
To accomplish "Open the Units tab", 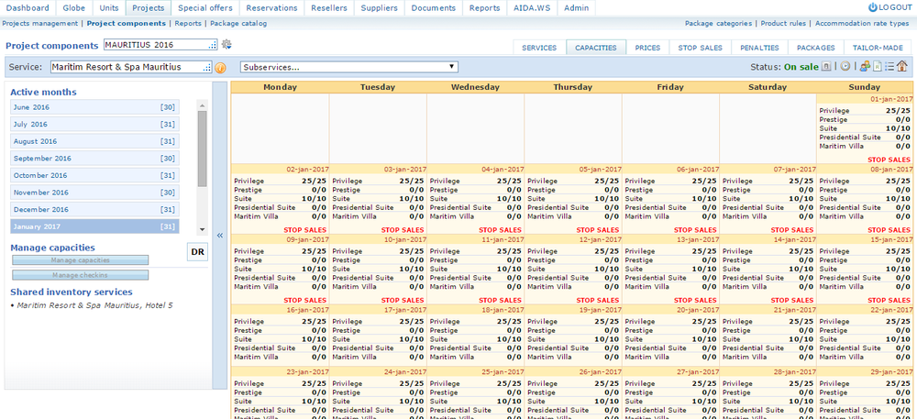I will pos(109,8).
